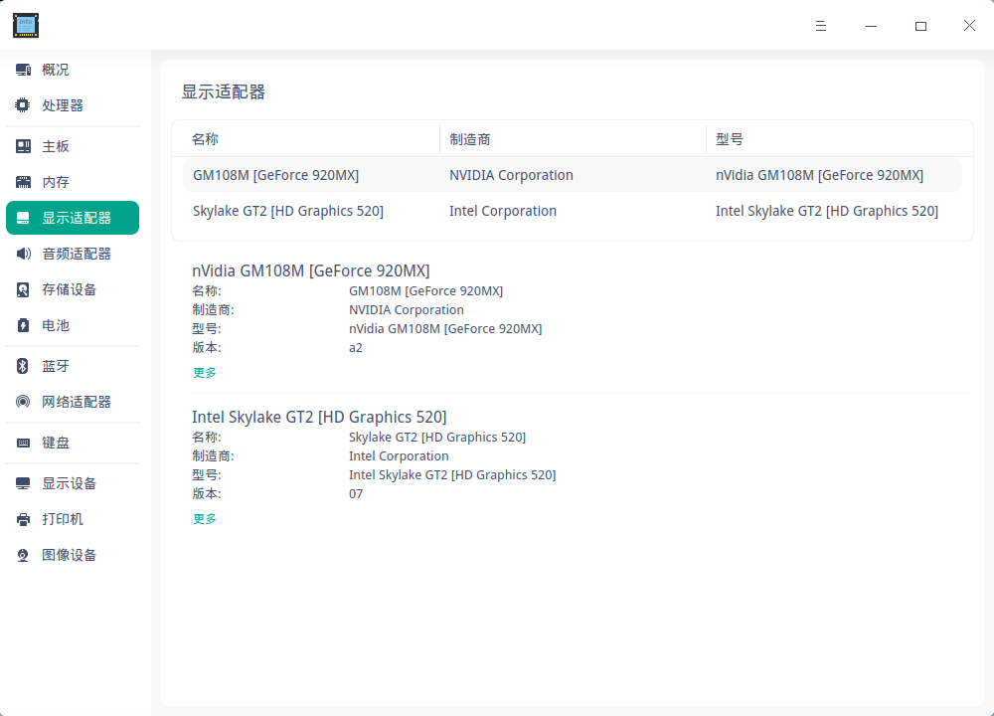Switch to 显示设备 in the sidebar

click(70, 483)
